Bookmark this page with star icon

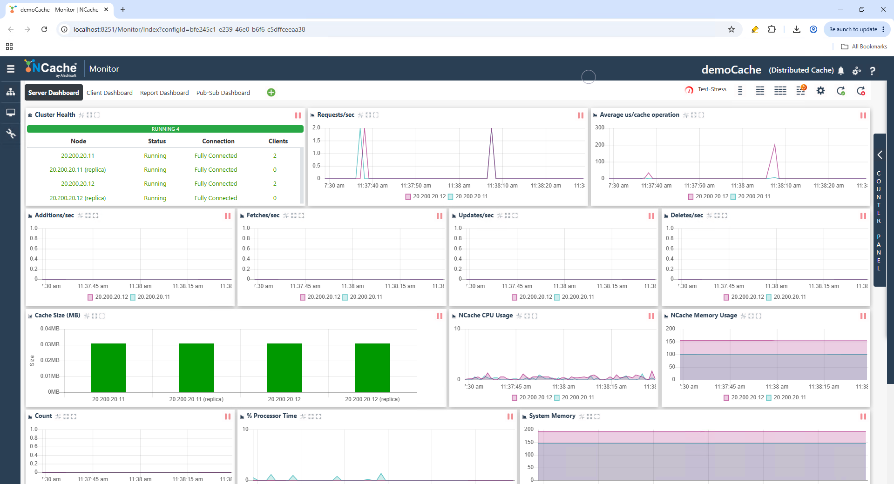(731, 29)
